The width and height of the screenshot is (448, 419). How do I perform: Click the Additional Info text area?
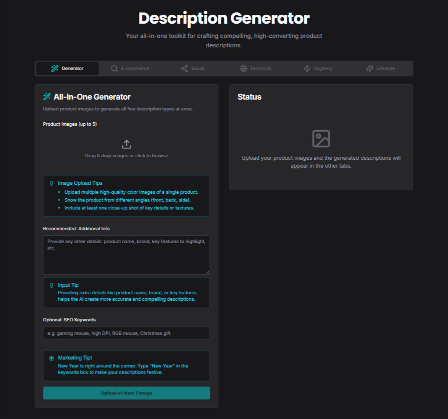tap(126, 254)
